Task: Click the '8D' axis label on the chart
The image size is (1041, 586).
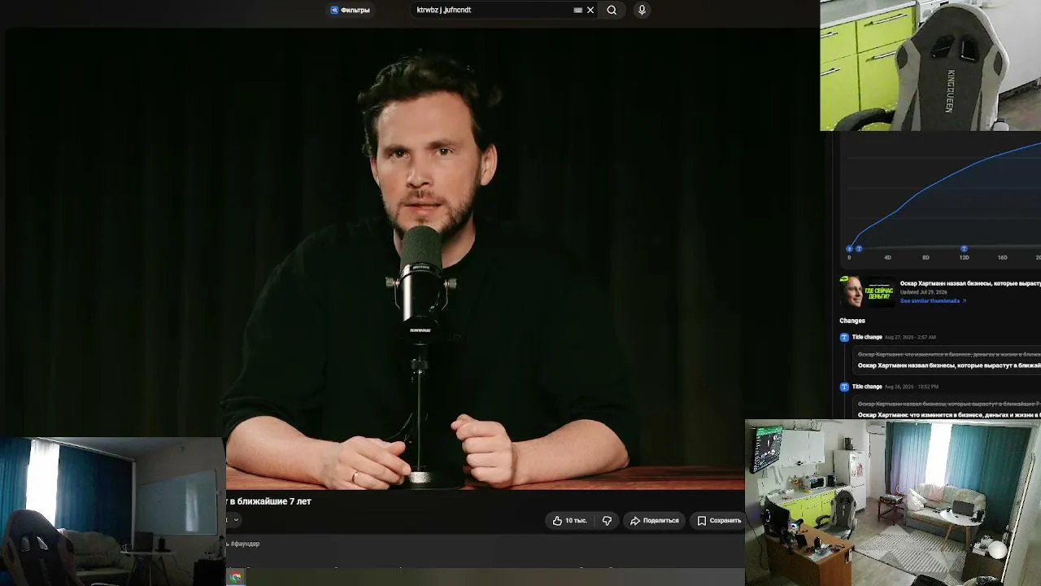Action: coord(926,258)
